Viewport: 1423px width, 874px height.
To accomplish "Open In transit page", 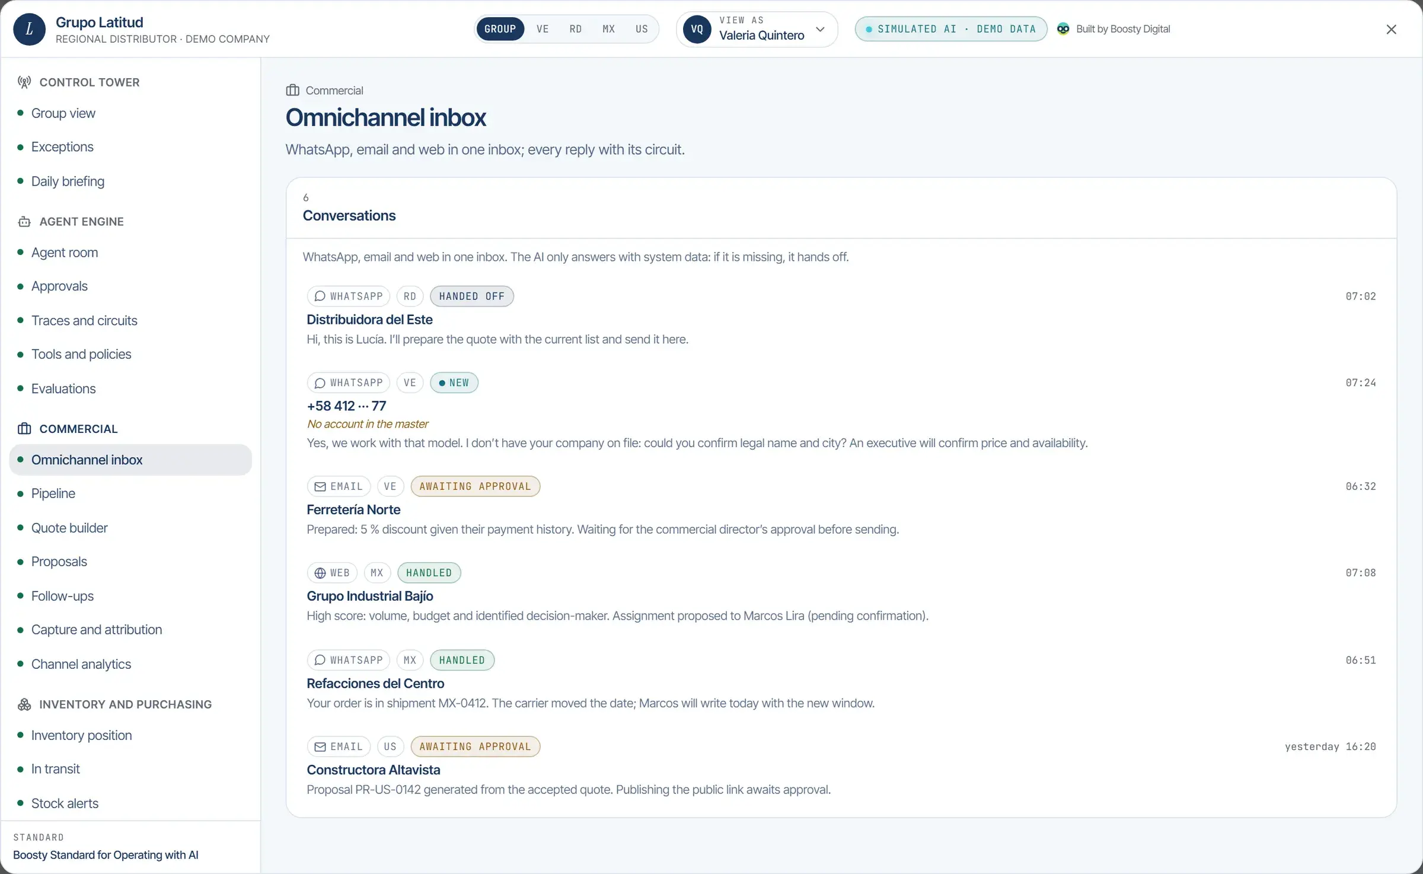I will (x=130, y=770).
